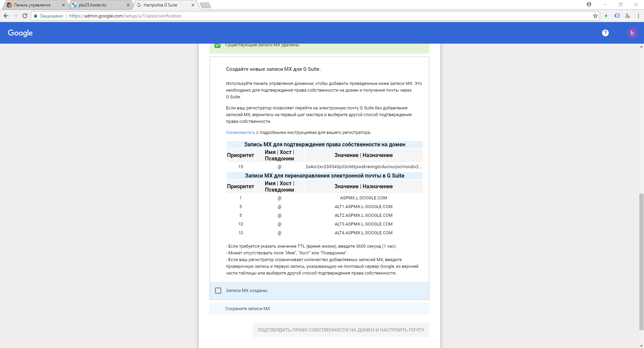Image resolution: width=644 pixels, height=348 pixels.
Task: Click priority 10 in the ALT3 row
Action: pos(241,224)
